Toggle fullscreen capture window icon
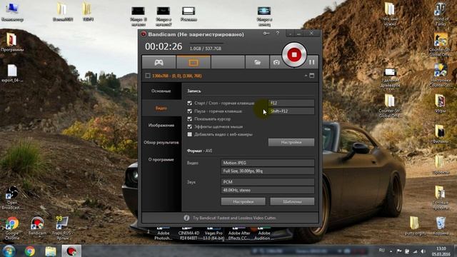Viewport: 457px width, 257px height. coord(312,76)
